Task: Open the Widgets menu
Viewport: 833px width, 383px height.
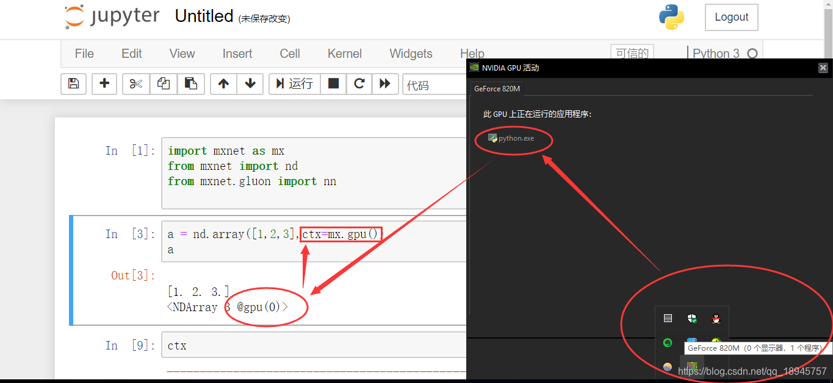Action: pyautogui.click(x=411, y=54)
